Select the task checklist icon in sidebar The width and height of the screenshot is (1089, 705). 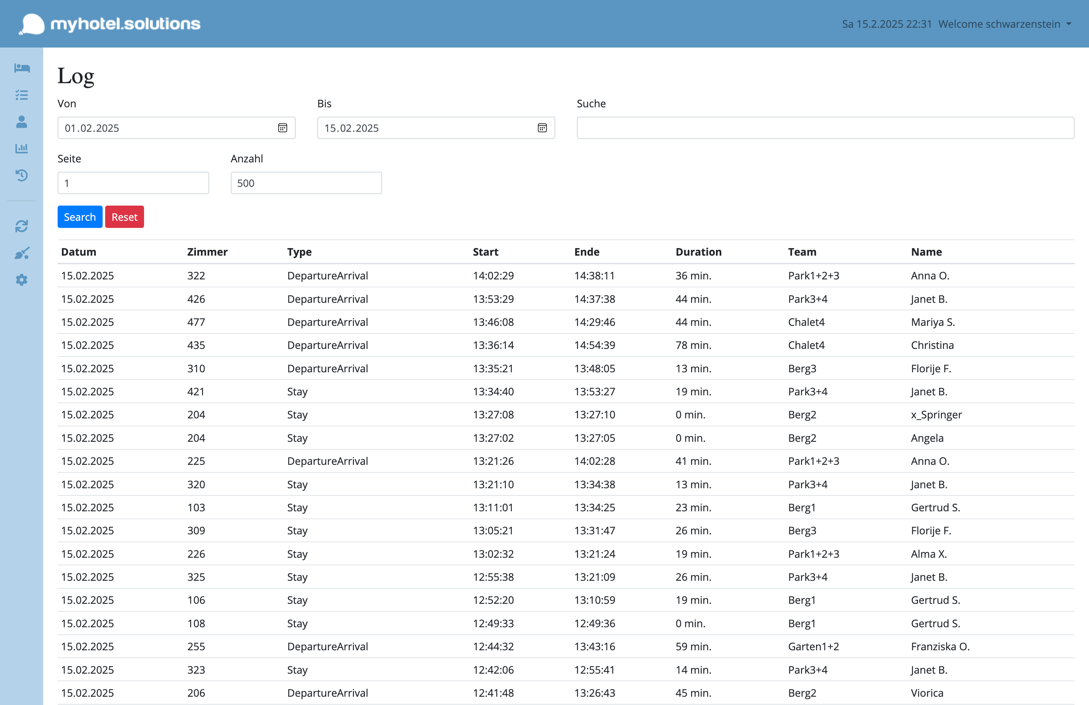(x=22, y=95)
